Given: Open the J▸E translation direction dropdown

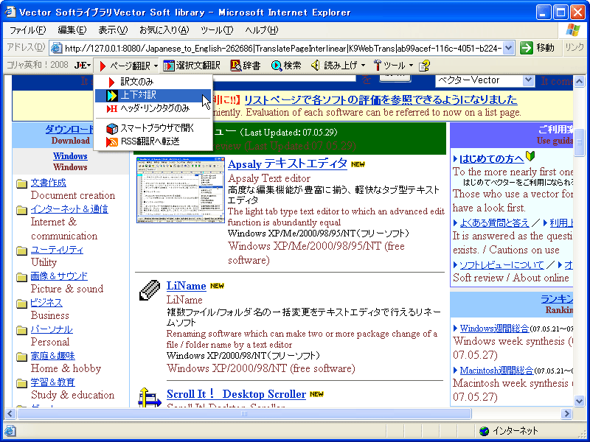Looking at the screenshot, I should (x=83, y=66).
